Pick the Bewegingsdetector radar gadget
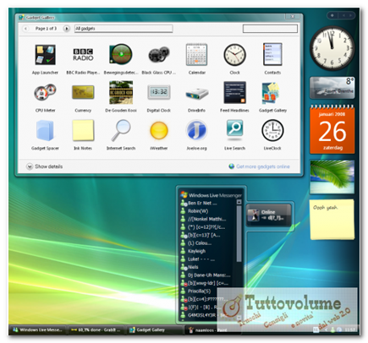Image resolution: width=368 pixels, height=343 pixels. pyautogui.click(x=121, y=54)
